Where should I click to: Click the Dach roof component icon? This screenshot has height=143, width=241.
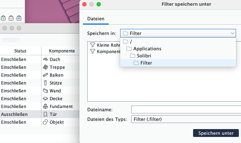click(45, 59)
